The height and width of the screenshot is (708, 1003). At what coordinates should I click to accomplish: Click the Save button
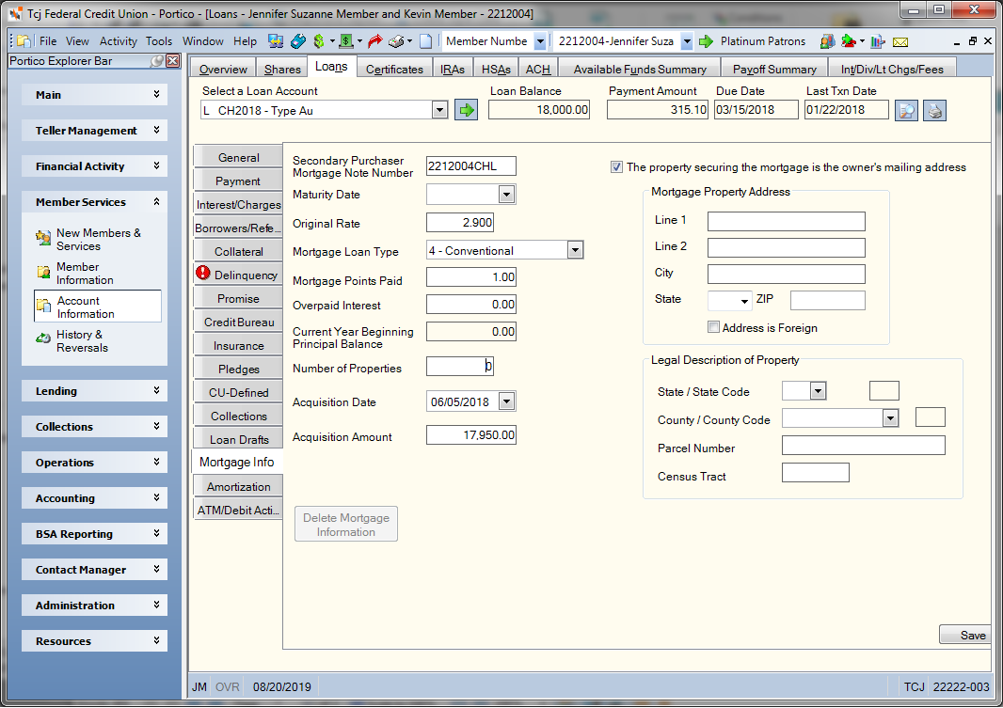966,636
